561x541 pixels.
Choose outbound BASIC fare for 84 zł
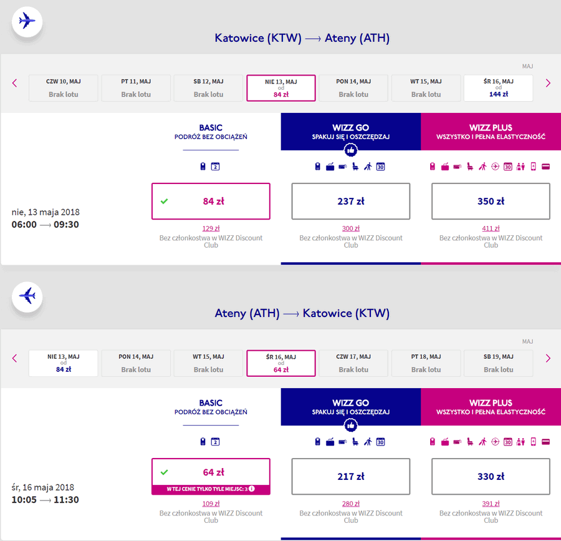tap(211, 201)
